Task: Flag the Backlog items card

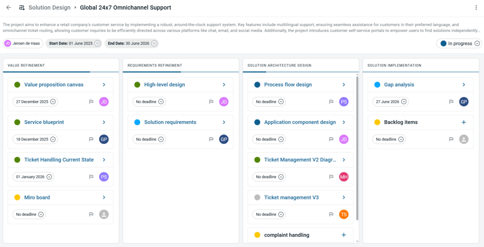Action: (x=451, y=139)
